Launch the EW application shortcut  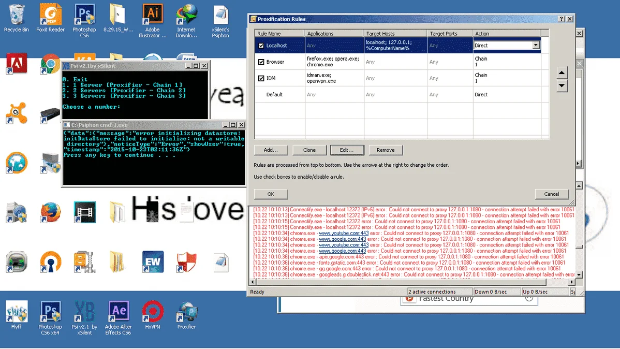pos(153,261)
